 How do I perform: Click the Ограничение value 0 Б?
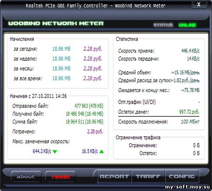tap(196, 145)
